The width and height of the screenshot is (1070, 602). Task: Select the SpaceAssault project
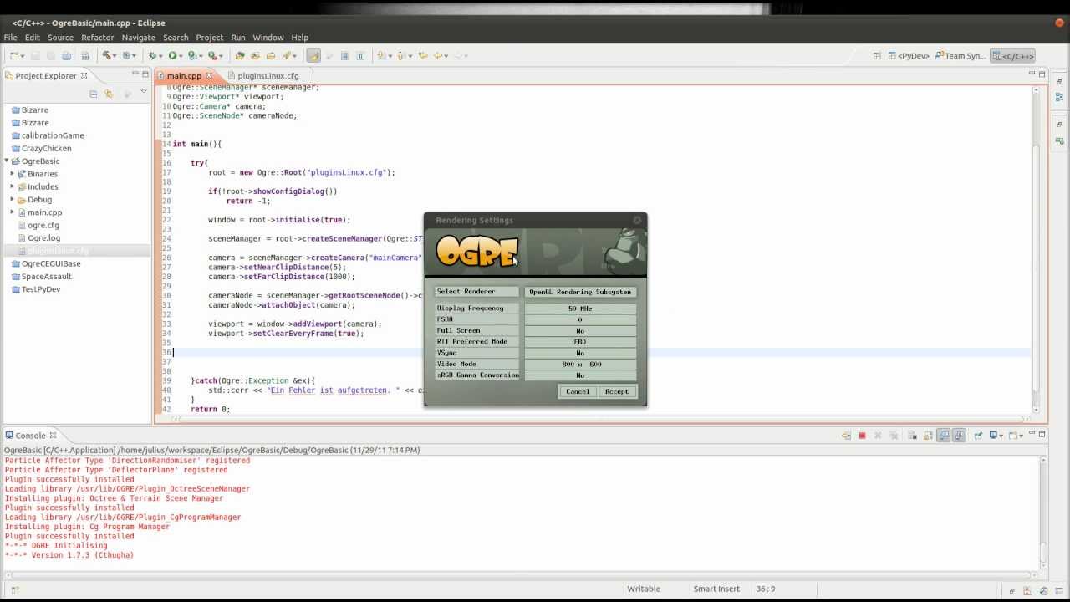coord(46,276)
